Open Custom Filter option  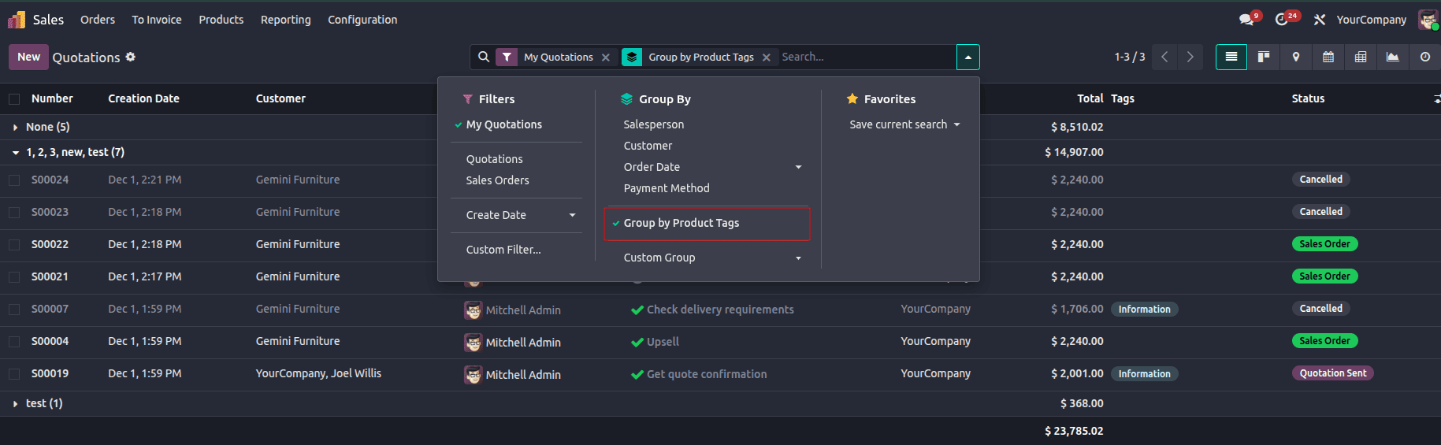503,250
